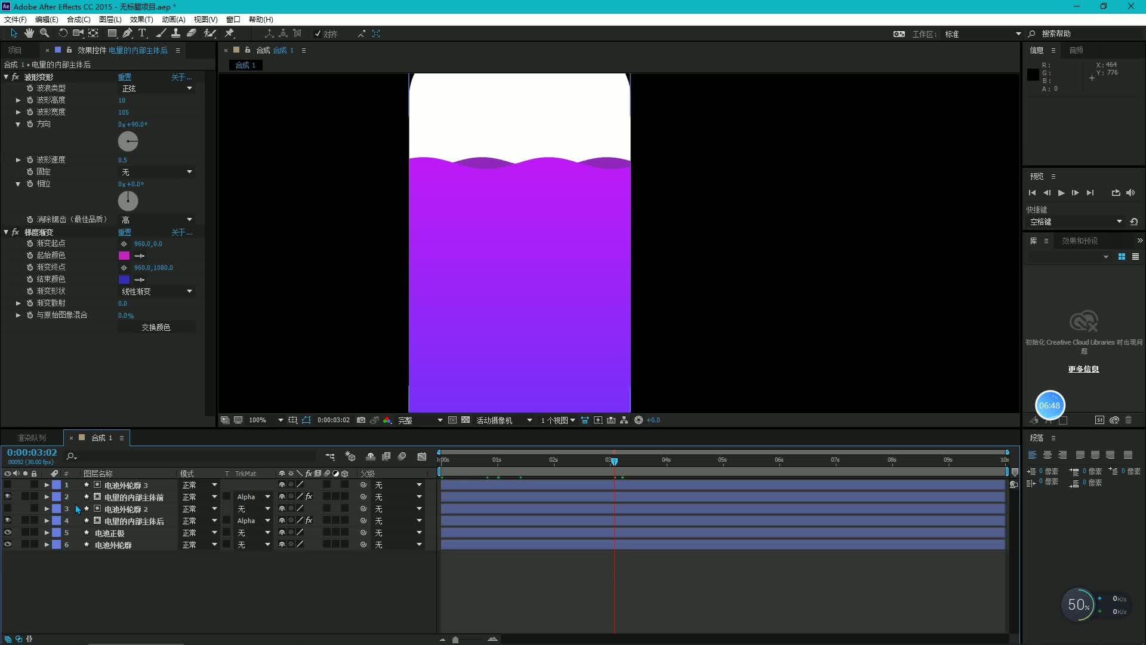Open 固定 dropdown in effect controls

pos(156,172)
